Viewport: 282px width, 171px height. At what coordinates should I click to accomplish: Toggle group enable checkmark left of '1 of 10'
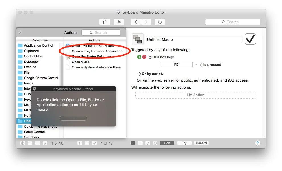click(45, 143)
